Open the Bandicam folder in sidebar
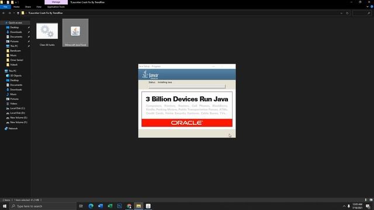Viewport: 374px width, 210px height. pos(15,51)
